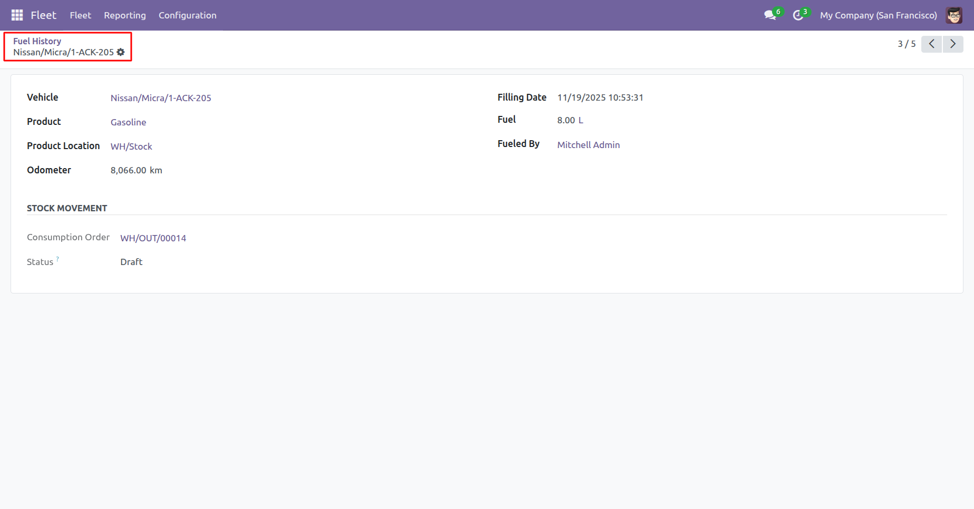Click the Status field label
This screenshot has height=509, width=974.
(40, 262)
